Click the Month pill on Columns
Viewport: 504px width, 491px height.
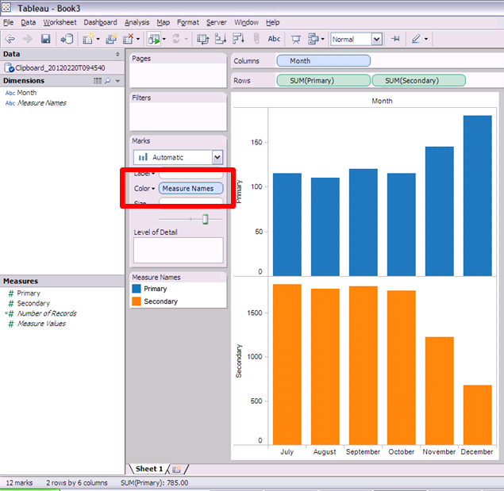pos(323,61)
